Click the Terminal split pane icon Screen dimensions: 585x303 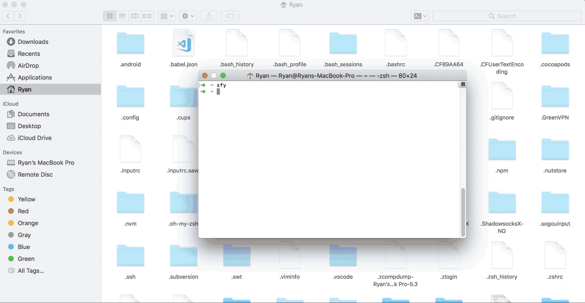point(463,84)
